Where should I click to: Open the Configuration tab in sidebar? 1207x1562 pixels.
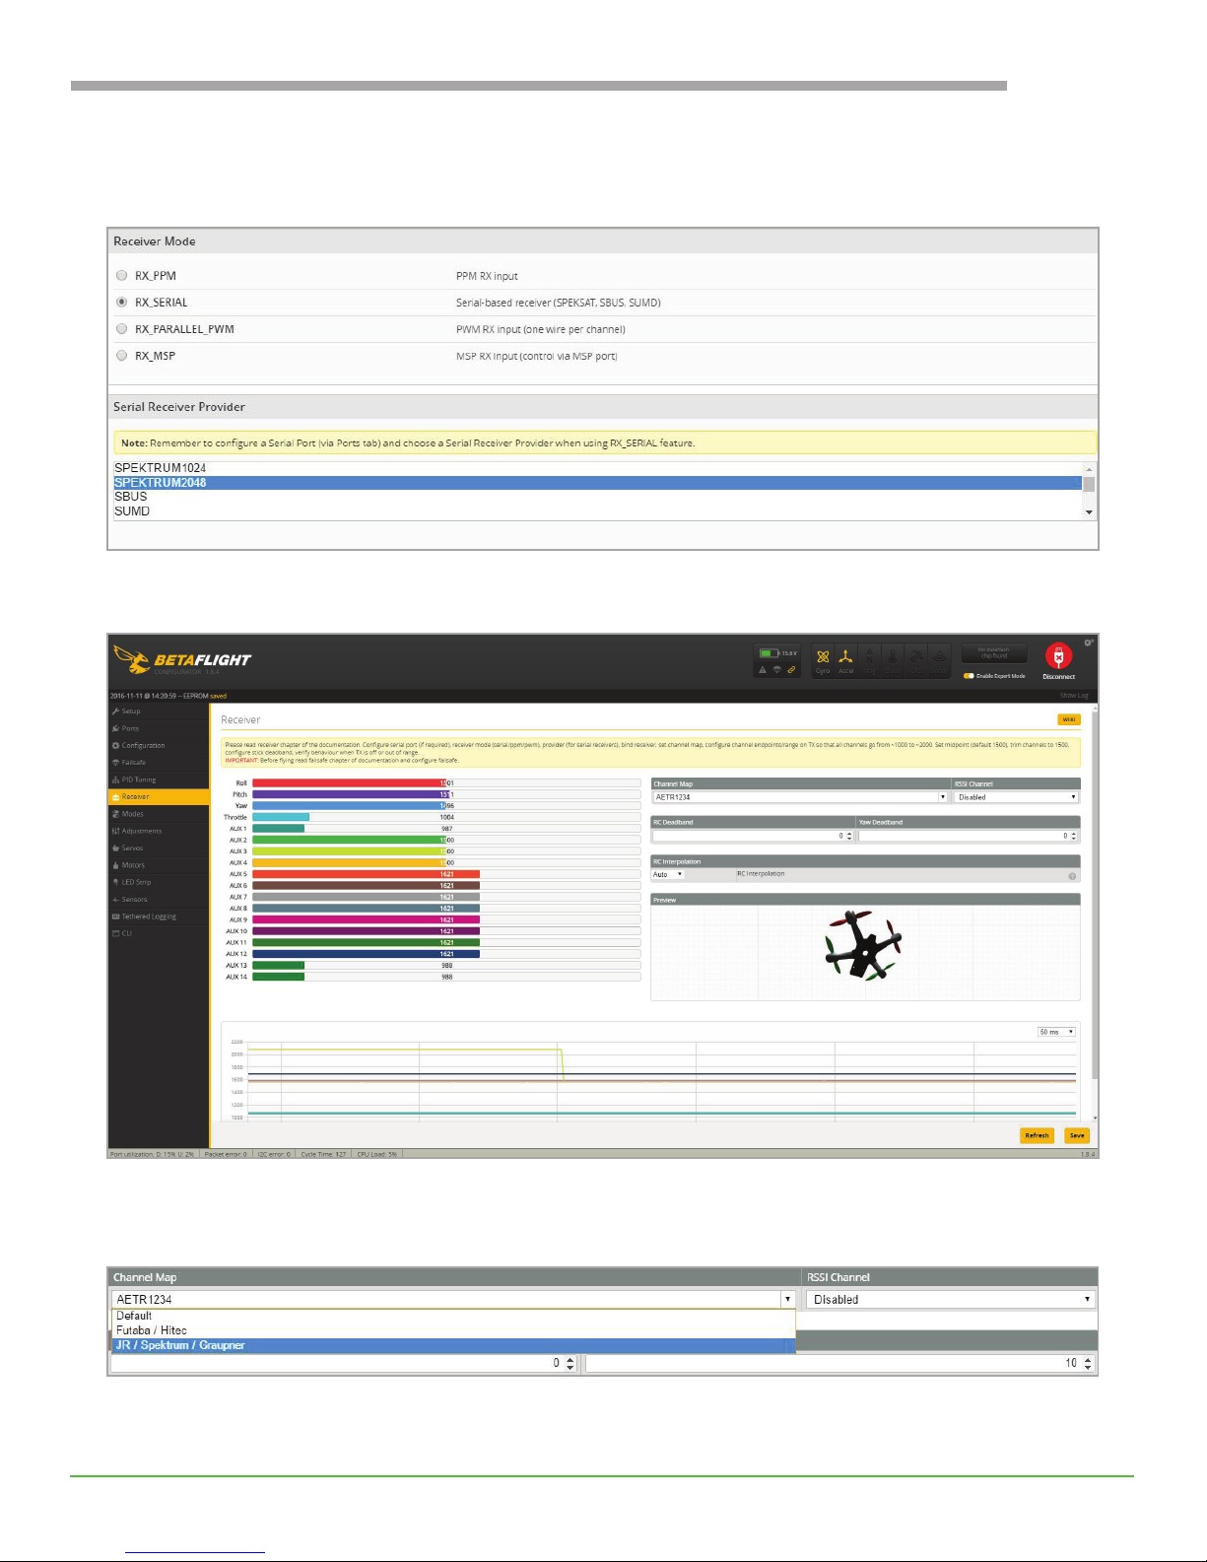pyautogui.click(x=158, y=745)
